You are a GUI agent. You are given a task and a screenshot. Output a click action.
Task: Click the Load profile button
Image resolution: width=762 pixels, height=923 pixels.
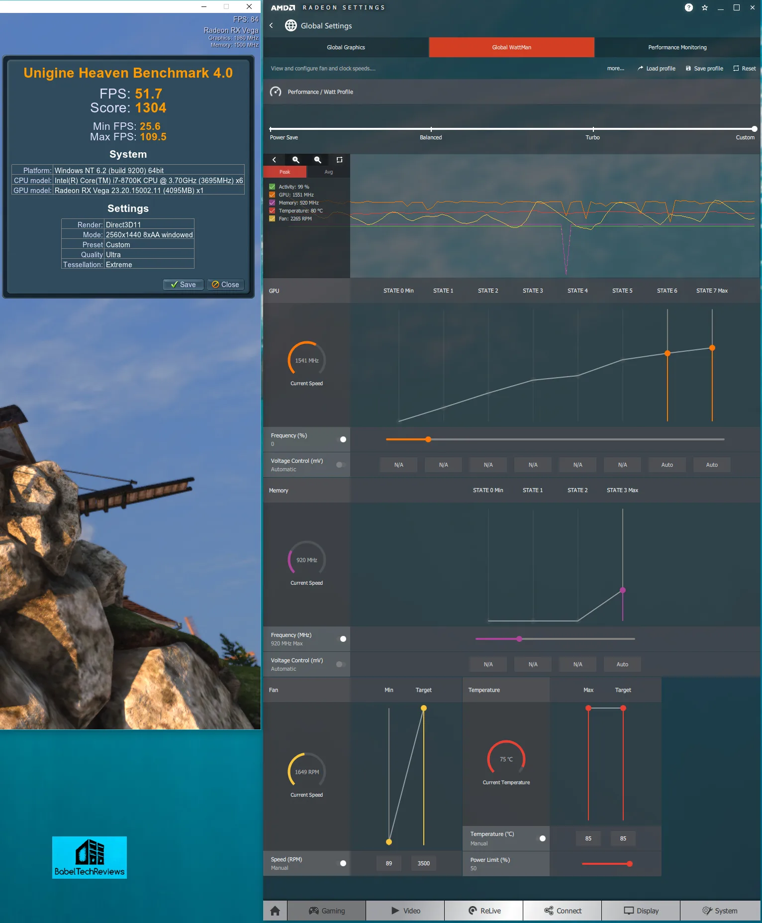point(656,68)
